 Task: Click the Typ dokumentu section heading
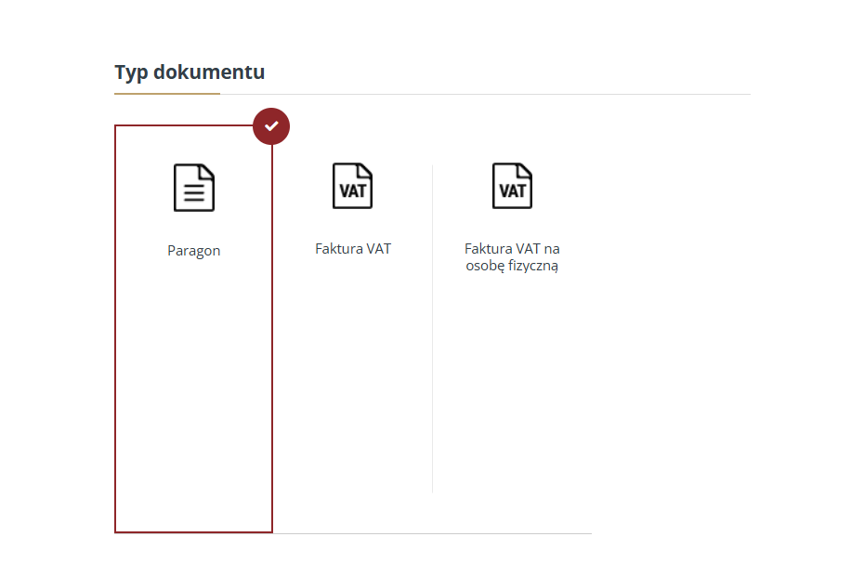click(x=190, y=72)
